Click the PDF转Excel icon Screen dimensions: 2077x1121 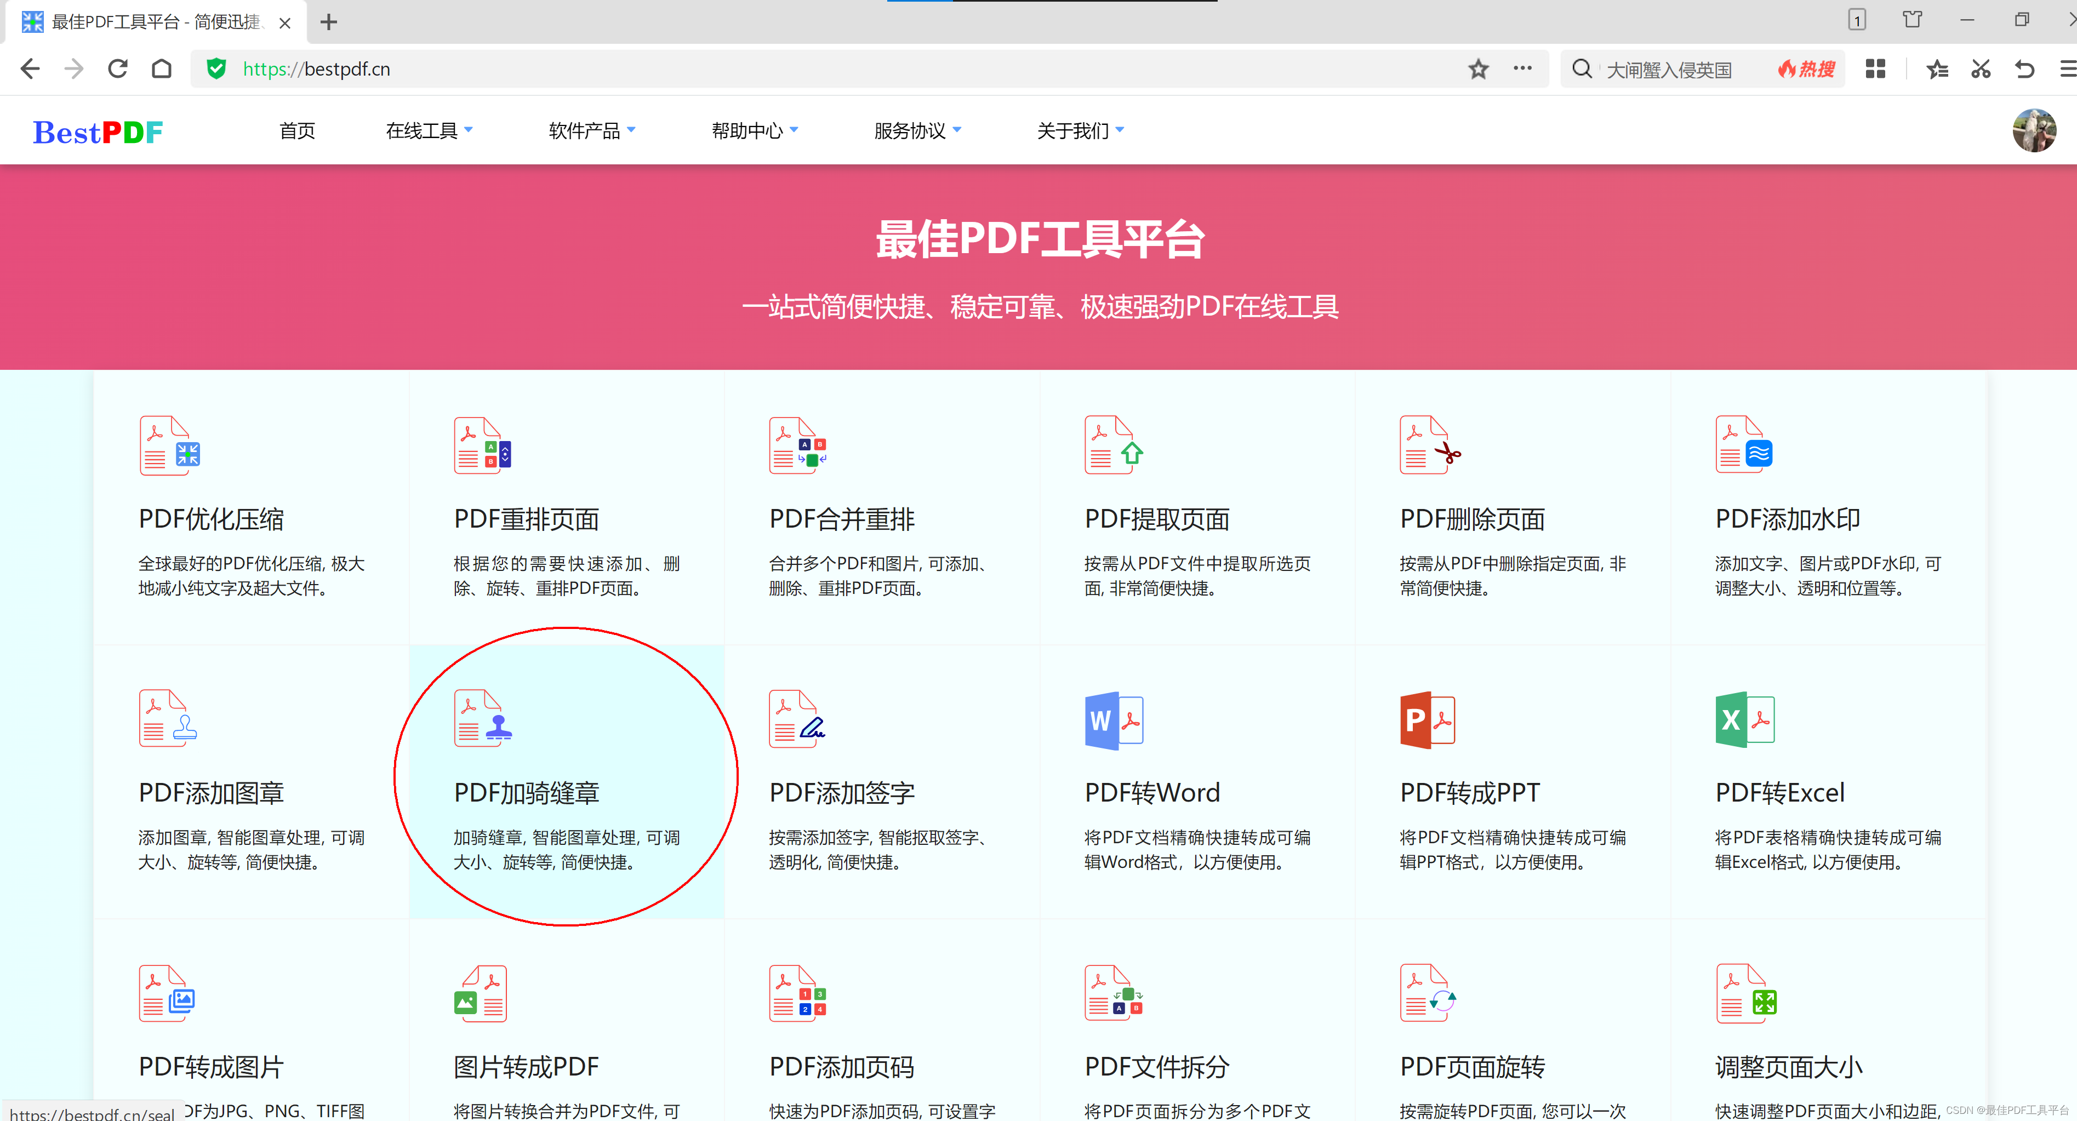pos(1744,719)
